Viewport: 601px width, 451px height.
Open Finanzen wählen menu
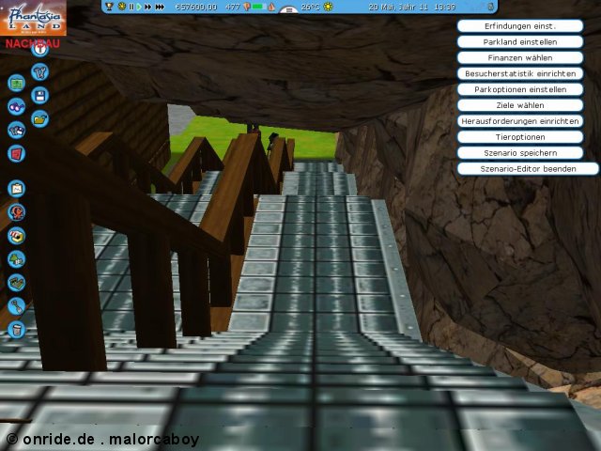[520, 58]
